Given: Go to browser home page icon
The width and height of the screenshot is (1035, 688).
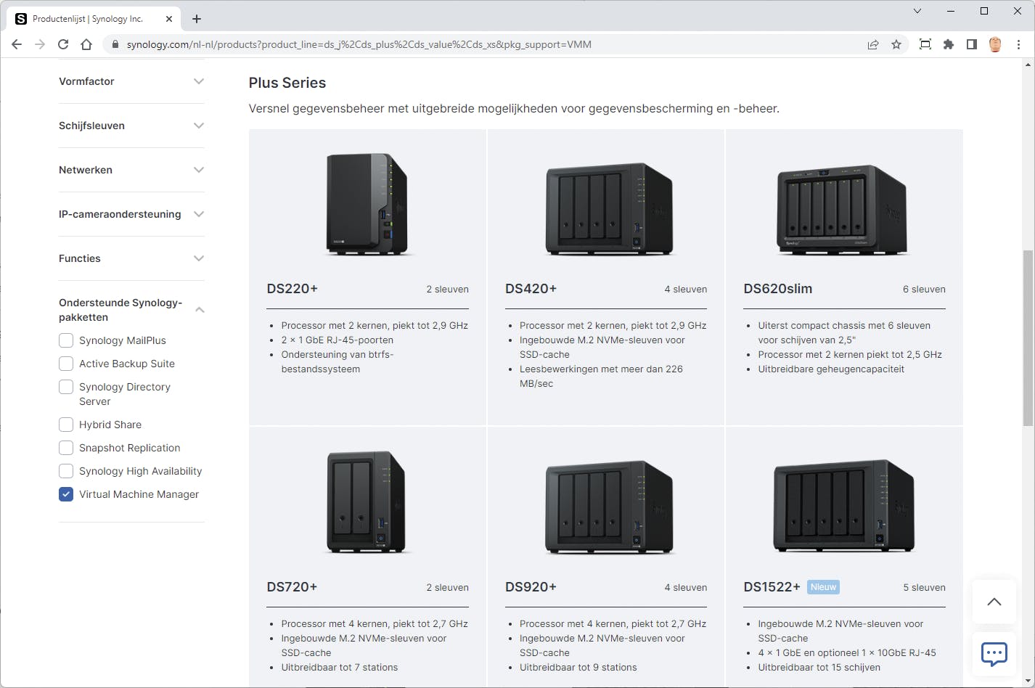Looking at the screenshot, I should point(86,44).
